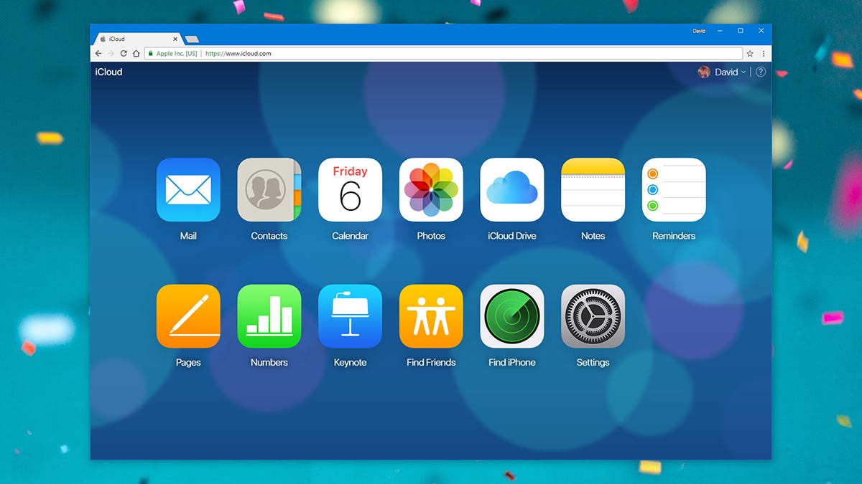
Task: Open the Settings gear icon
Action: [593, 316]
